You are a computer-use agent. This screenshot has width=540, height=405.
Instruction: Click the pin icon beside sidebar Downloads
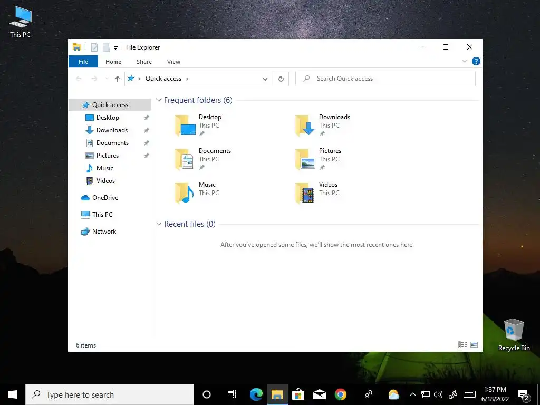pos(147,130)
